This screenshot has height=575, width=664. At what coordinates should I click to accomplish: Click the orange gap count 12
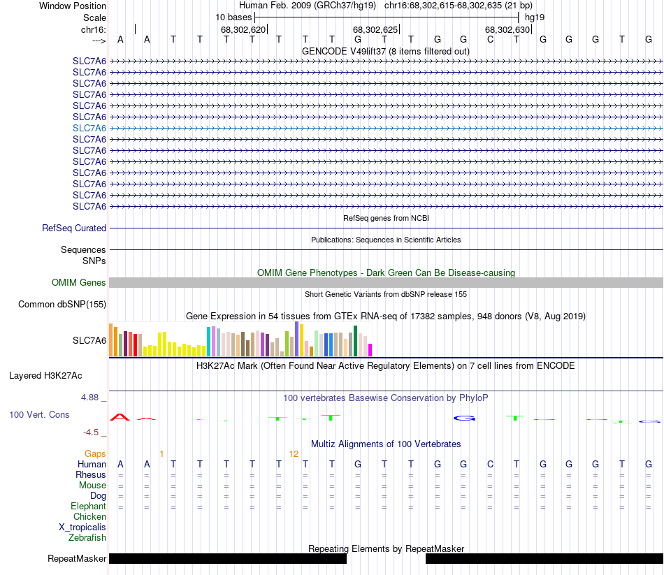point(294,454)
